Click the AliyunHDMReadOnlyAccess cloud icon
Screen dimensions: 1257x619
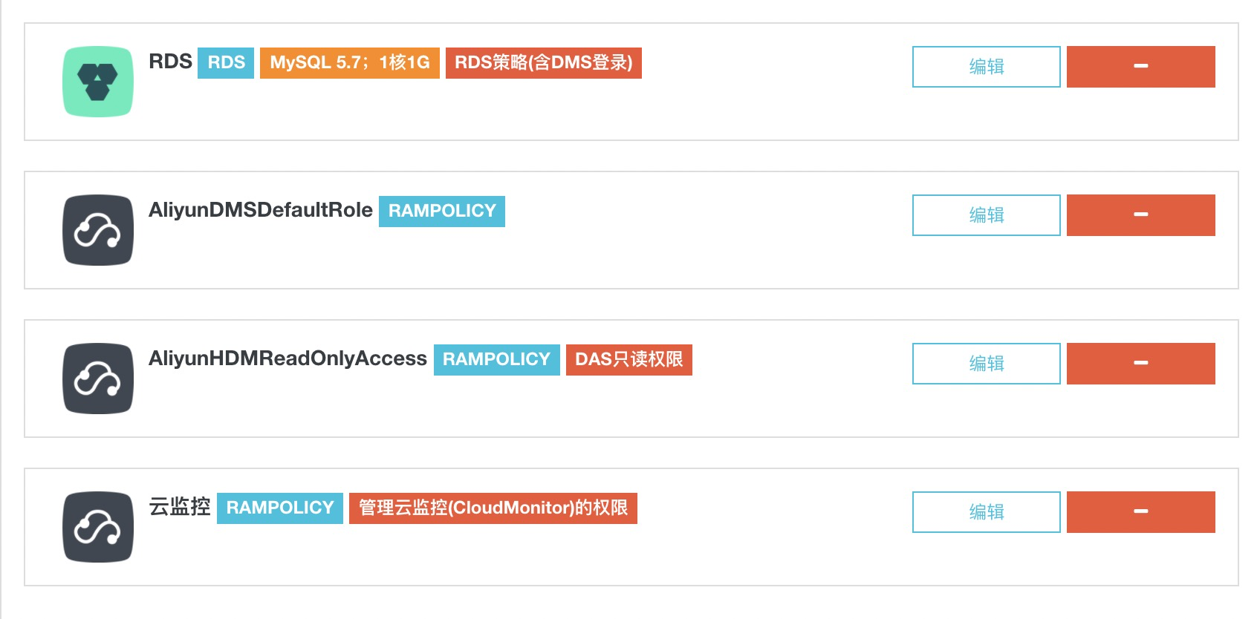coord(98,379)
